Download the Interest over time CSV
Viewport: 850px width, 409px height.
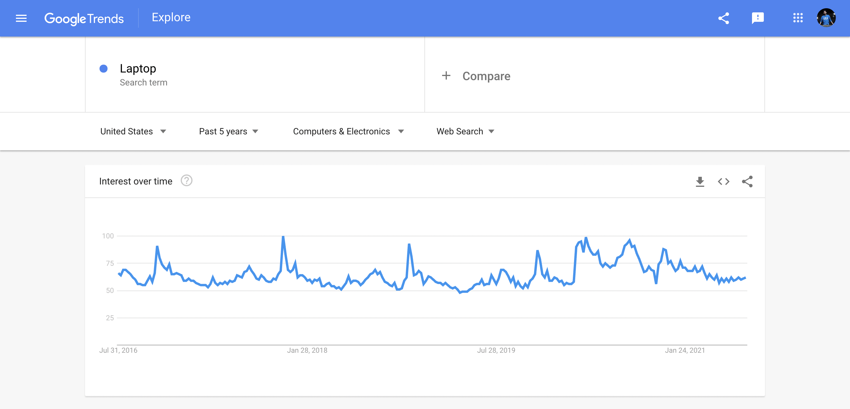tap(700, 182)
